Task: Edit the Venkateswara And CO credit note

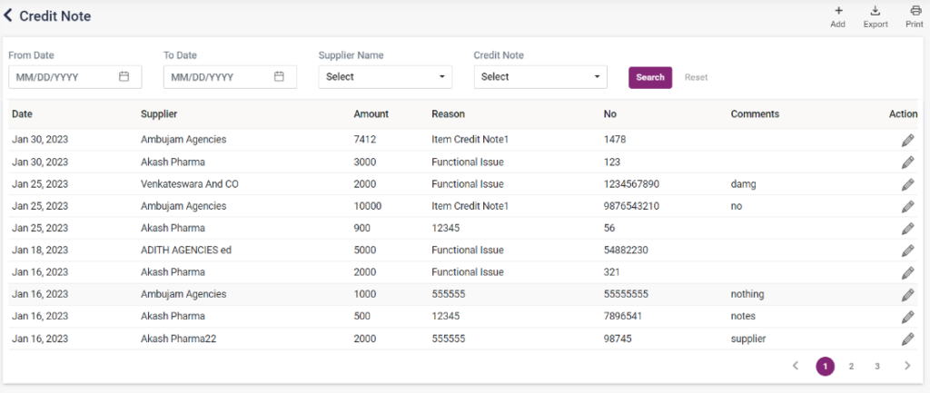Action: click(906, 184)
